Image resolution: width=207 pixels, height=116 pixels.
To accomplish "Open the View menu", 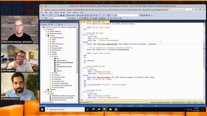I will coord(51,13).
